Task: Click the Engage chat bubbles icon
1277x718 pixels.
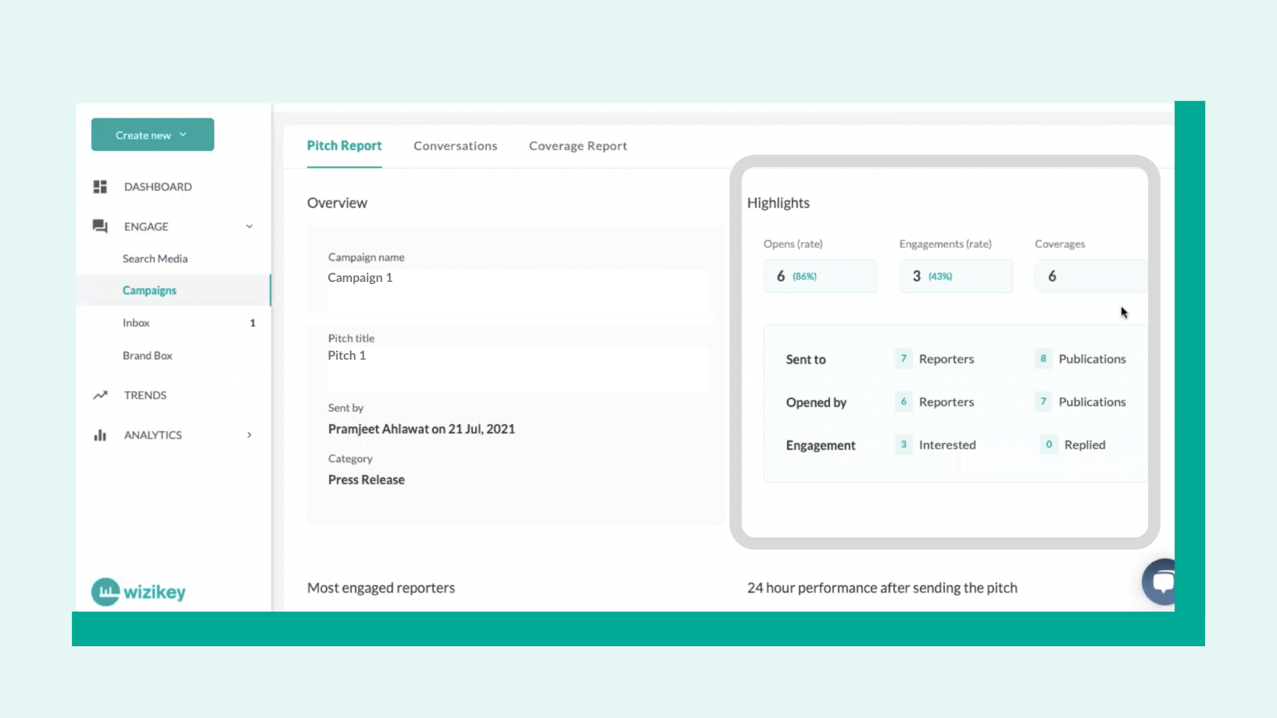Action: coord(100,227)
